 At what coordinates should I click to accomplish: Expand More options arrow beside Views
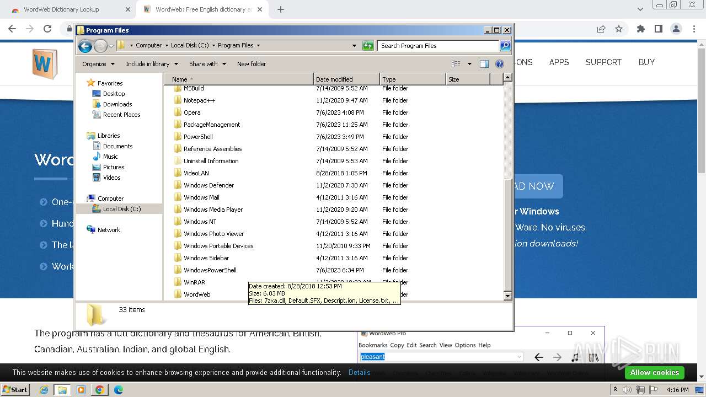coord(469,64)
